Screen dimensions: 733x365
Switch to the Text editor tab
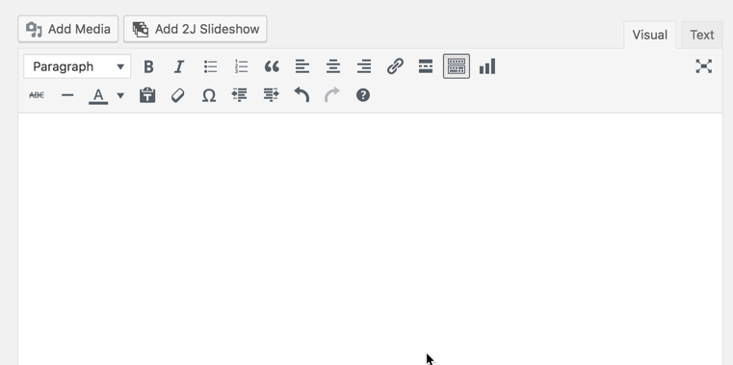701,35
